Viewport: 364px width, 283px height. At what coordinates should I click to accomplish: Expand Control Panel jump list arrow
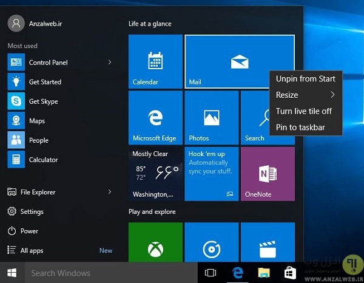tap(110, 63)
